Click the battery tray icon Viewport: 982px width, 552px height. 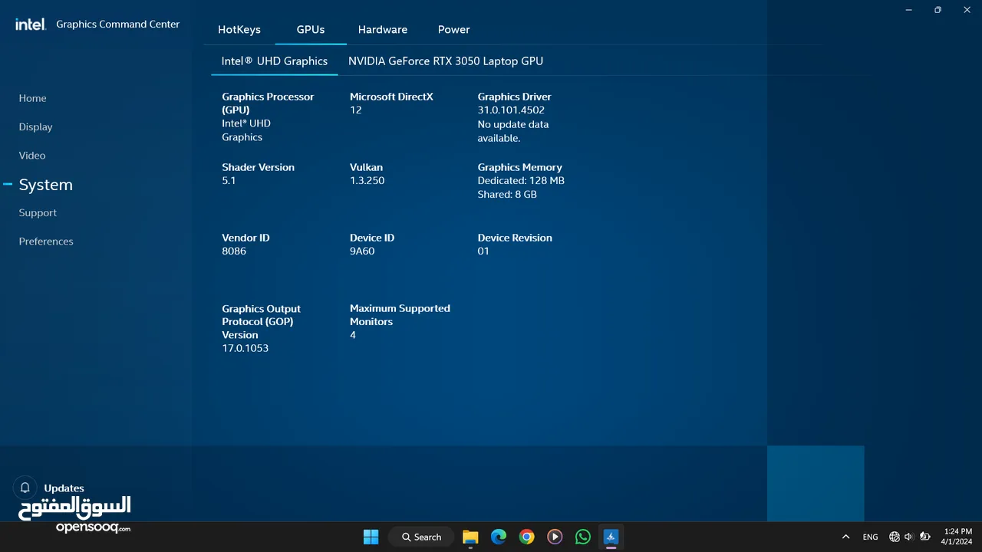point(924,537)
